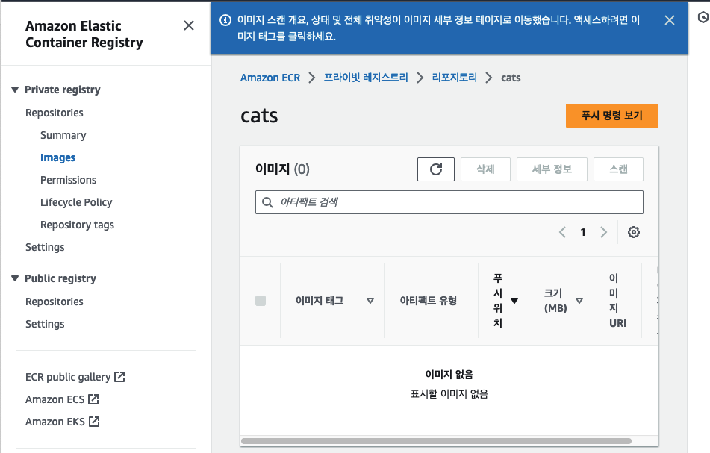Click the 아티팩트 유형 column header
This screenshot has height=453, width=710.
tap(428, 301)
